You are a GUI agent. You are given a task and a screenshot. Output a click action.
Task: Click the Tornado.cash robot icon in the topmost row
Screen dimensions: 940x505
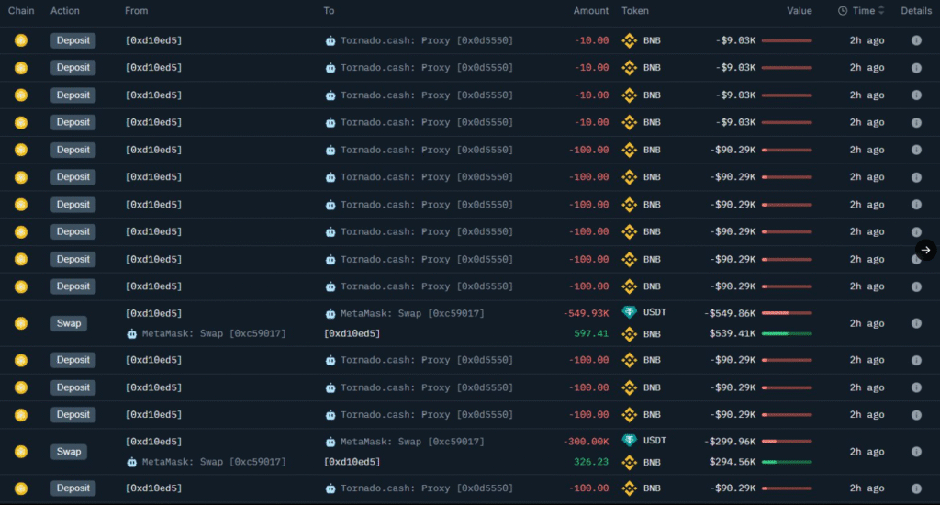[x=330, y=40]
